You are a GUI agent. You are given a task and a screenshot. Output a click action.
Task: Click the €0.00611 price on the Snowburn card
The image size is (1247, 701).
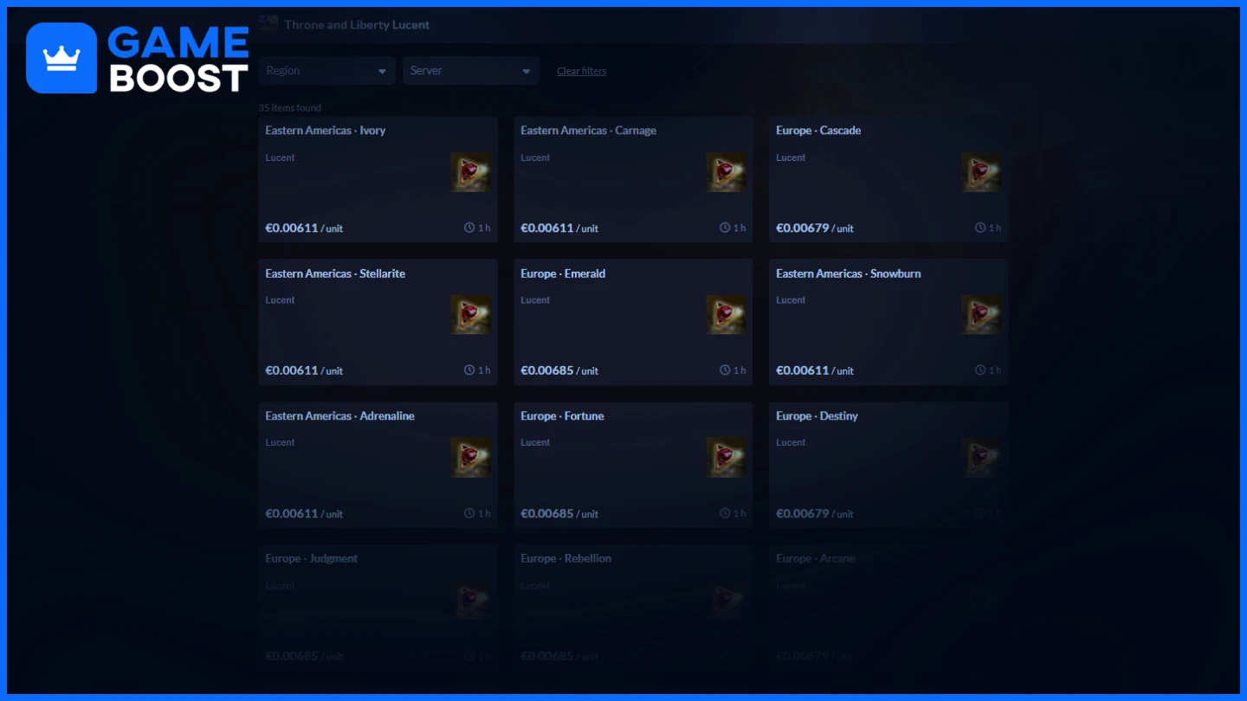click(x=803, y=370)
